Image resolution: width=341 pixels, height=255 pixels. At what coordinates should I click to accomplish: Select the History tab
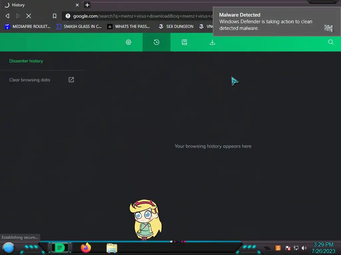[41, 5]
